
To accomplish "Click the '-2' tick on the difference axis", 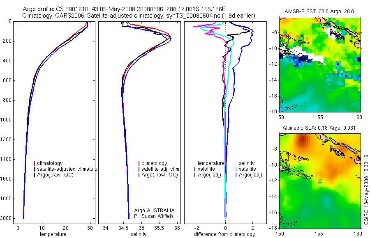I will 197,228.
